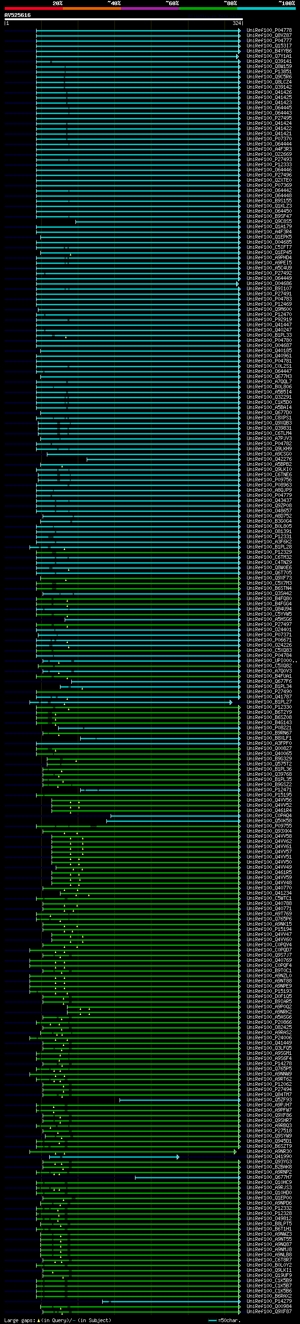Select hit label UniRef100_B1PL27
The image size is (300, 1324).
coord(269,702)
